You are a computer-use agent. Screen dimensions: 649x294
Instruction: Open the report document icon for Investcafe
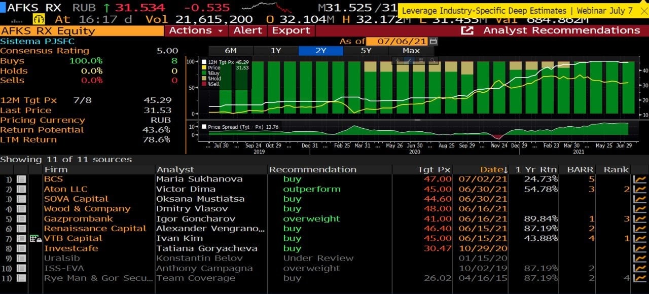21,248
